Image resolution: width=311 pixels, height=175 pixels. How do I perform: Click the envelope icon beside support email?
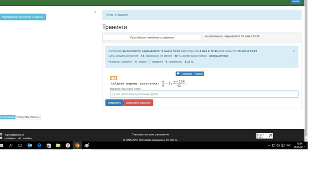click(x=1, y=135)
